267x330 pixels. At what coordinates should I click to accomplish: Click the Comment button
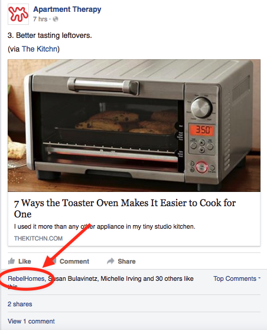pyautogui.click(x=71, y=261)
